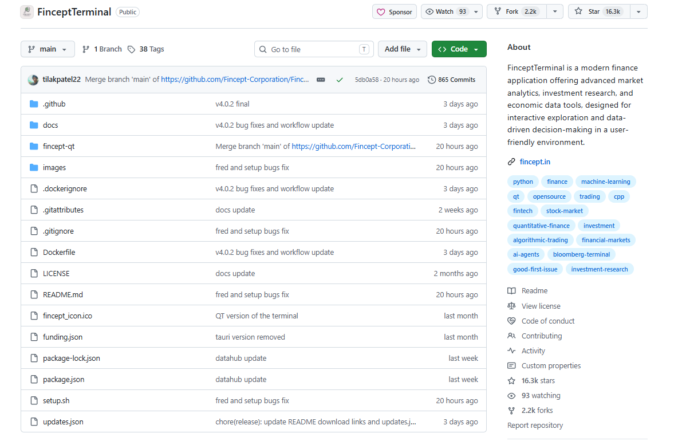This screenshot has height=441, width=674.
Task: Click the link icon next to fincept.in
Action: click(511, 162)
